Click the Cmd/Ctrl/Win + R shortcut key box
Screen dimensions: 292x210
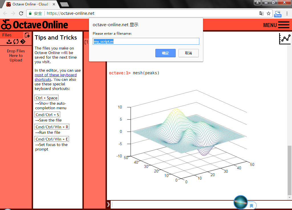52,127
